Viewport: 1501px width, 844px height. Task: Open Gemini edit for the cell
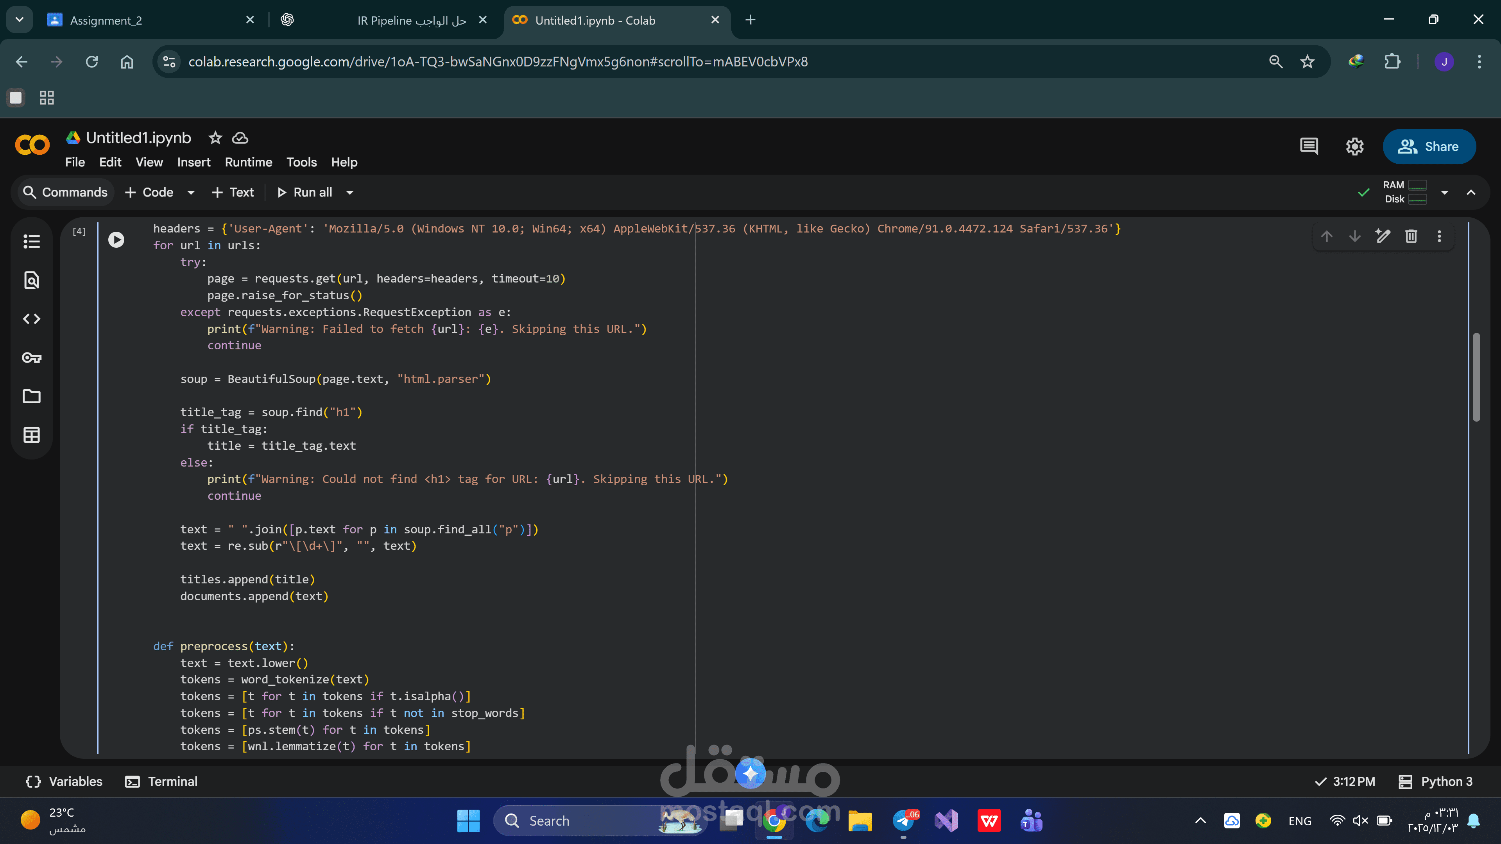[1383, 236]
